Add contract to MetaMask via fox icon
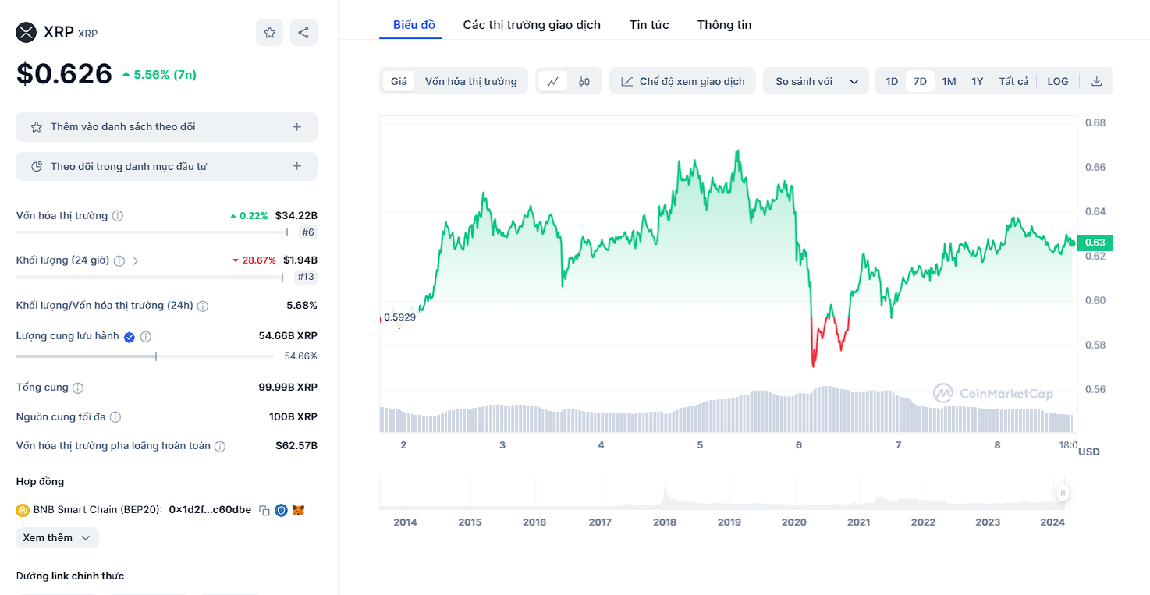This screenshot has width=1150, height=595. coord(298,510)
